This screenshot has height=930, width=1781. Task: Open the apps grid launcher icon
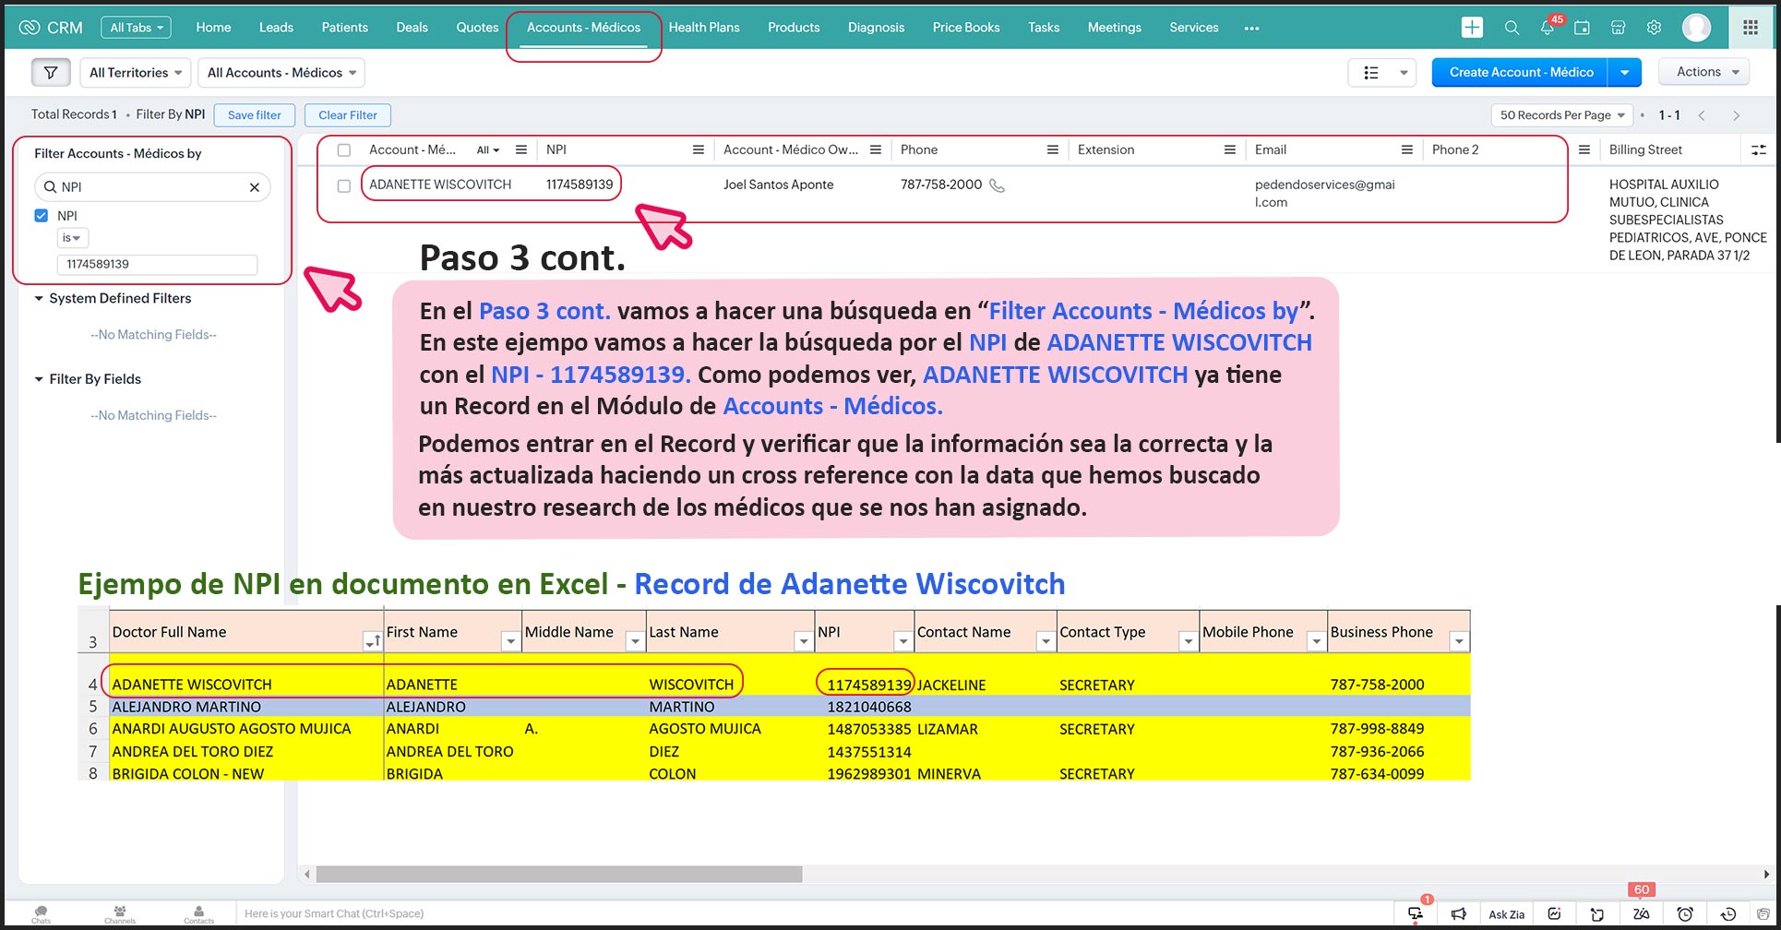tap(1750, 28)
